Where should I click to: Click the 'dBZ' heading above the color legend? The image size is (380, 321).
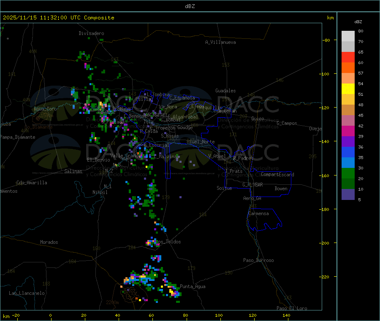point(358,22)
